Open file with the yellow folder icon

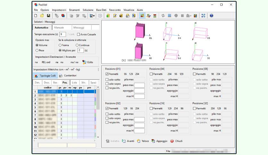pyautogui.click(x=42, y=16)
